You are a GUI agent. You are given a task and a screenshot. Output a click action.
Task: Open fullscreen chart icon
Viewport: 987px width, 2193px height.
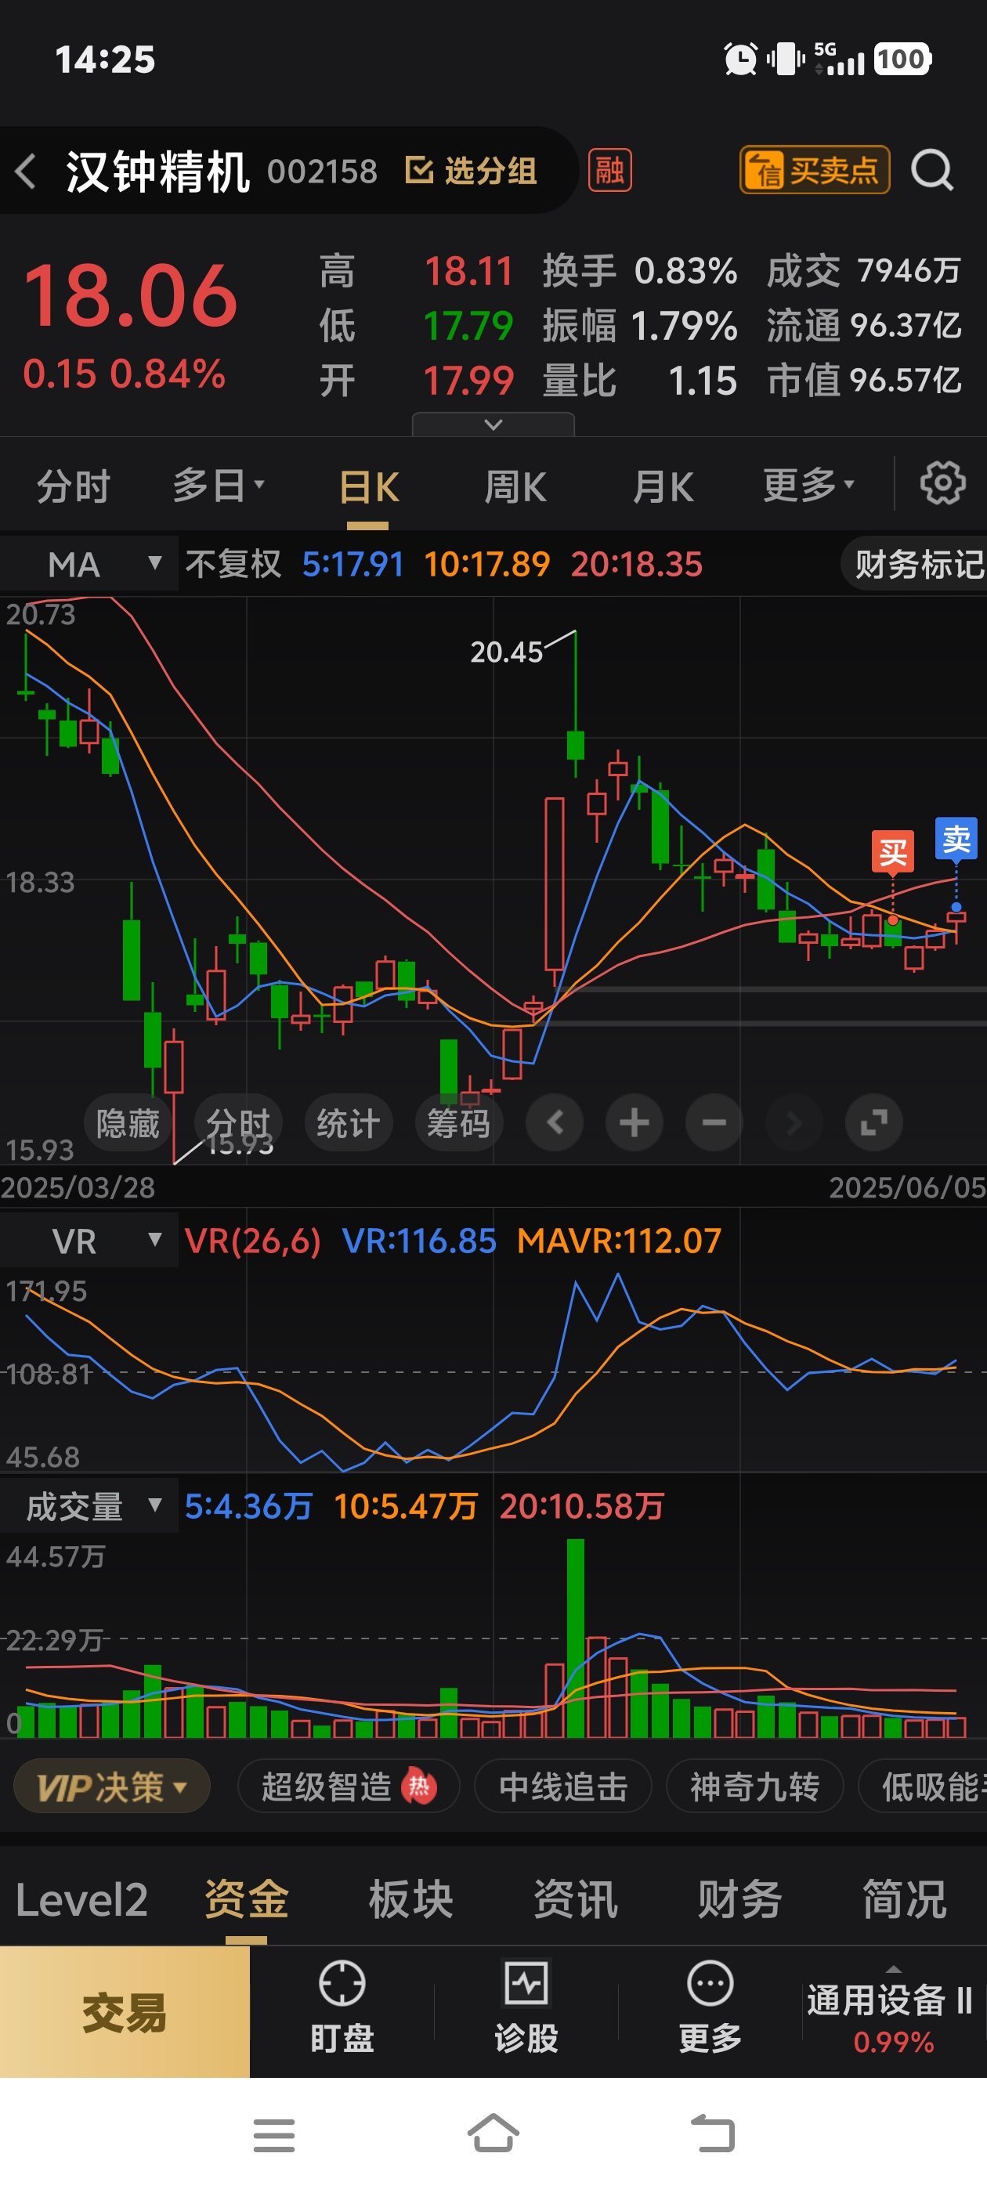tap(873, 1123)
